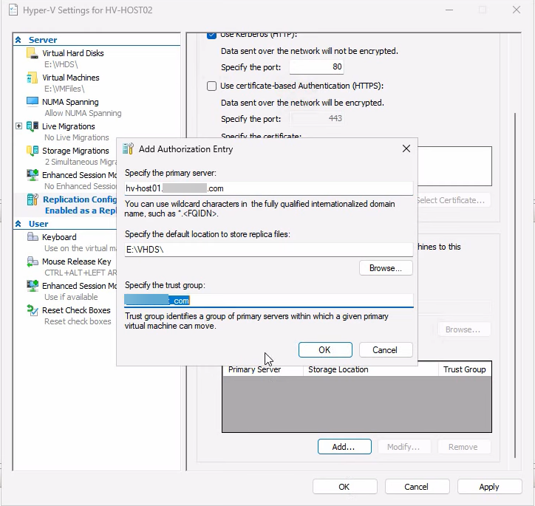Click the Add... authorization button
The width and height of the screenshot is (535, 506).
tap(344, 447)
